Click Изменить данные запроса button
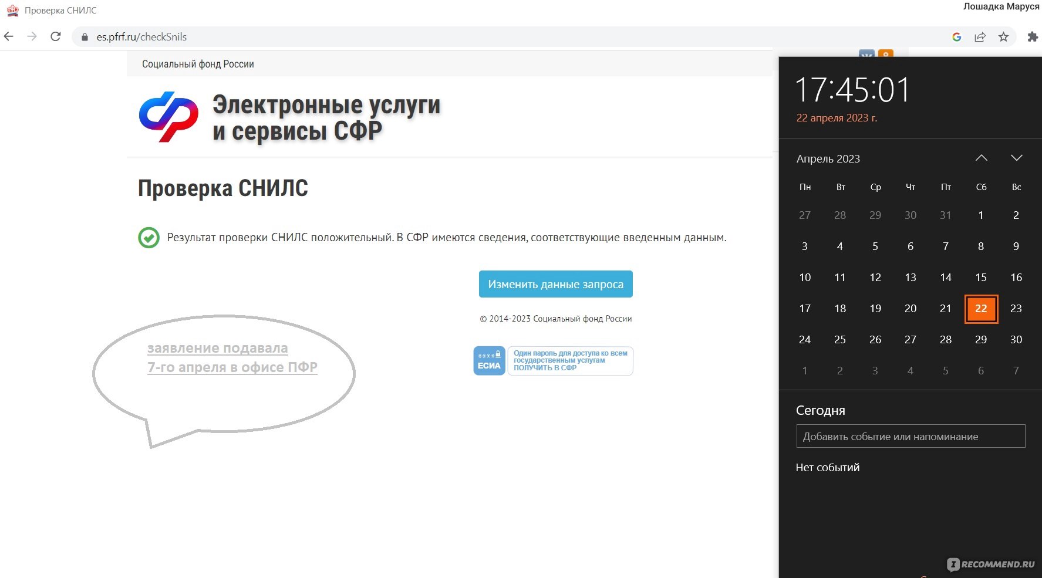Image resolution: width=1042 pixels, height=578 pixels. click(555, 284)
